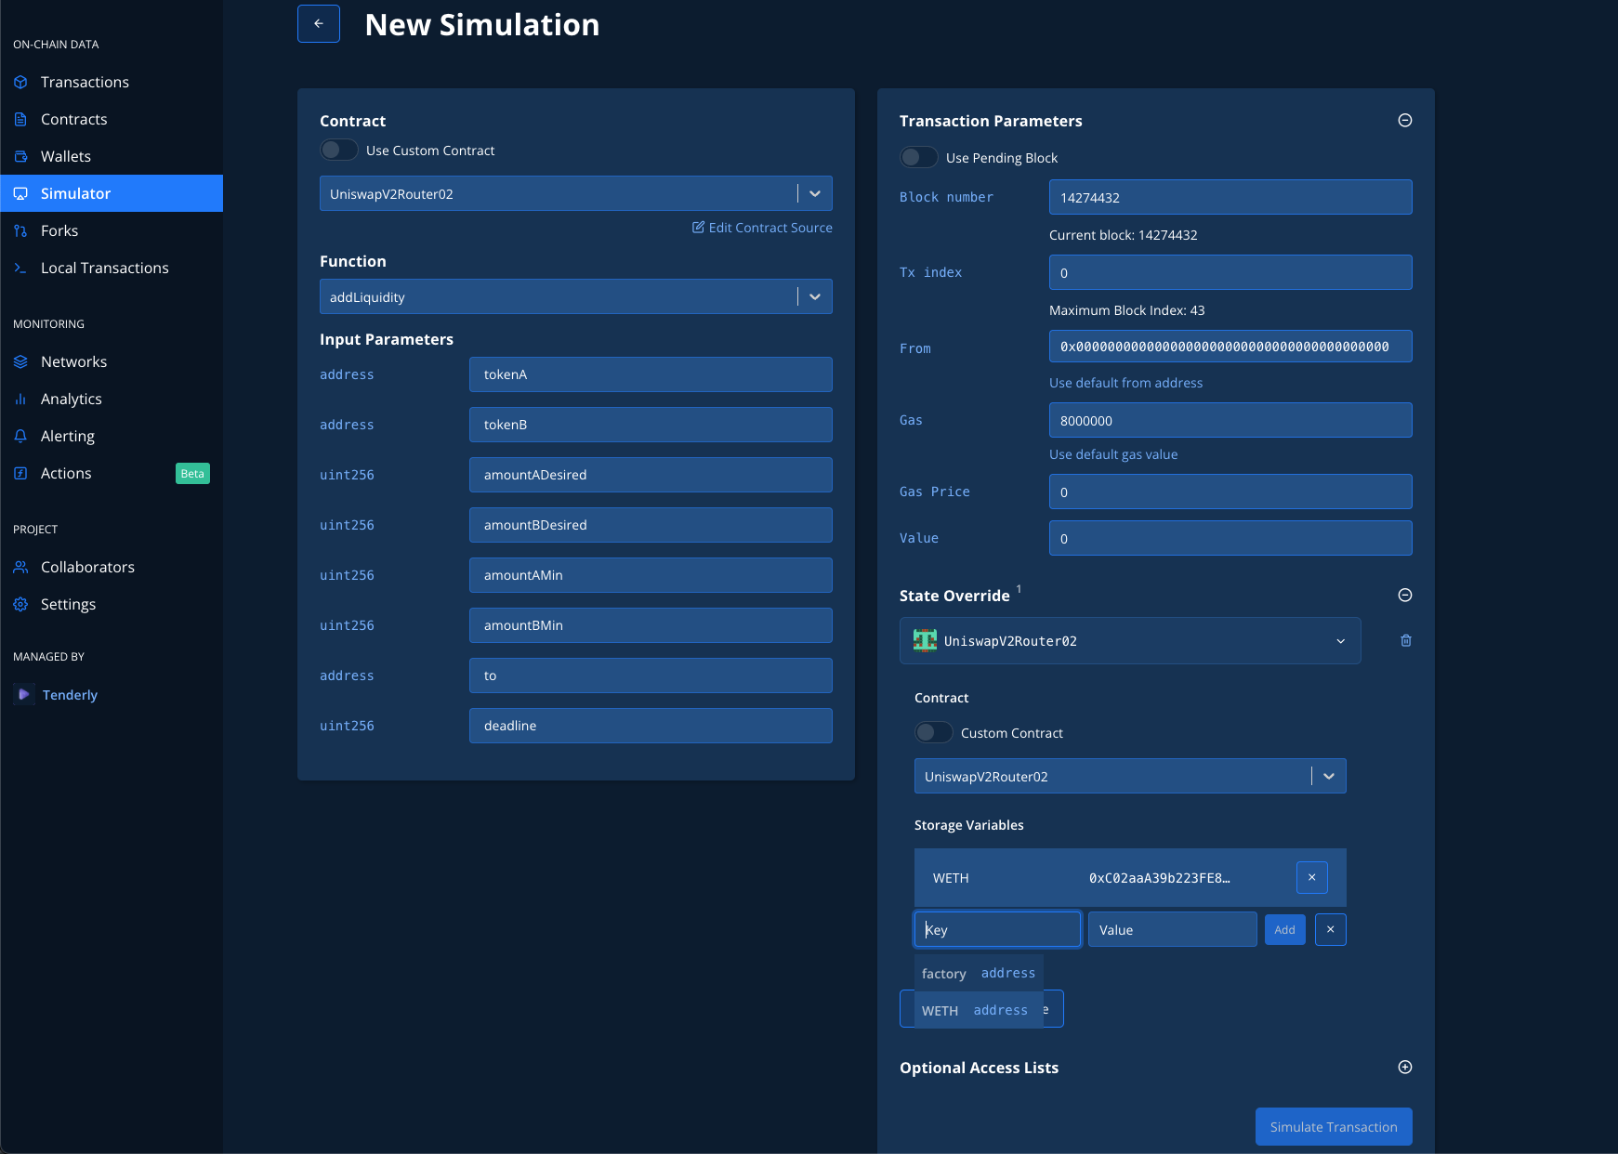Open the UniswapV2Router02 contract dropdown
Image resolution: width=1618 pixels, height=1154 pixels.
(x=576, y=193)
